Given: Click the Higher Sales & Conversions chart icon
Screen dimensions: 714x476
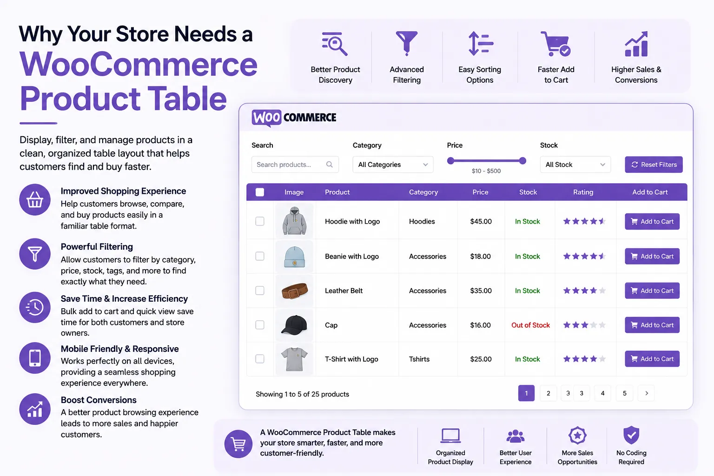Looking at the screenshot, I should (x=636, y=44).
